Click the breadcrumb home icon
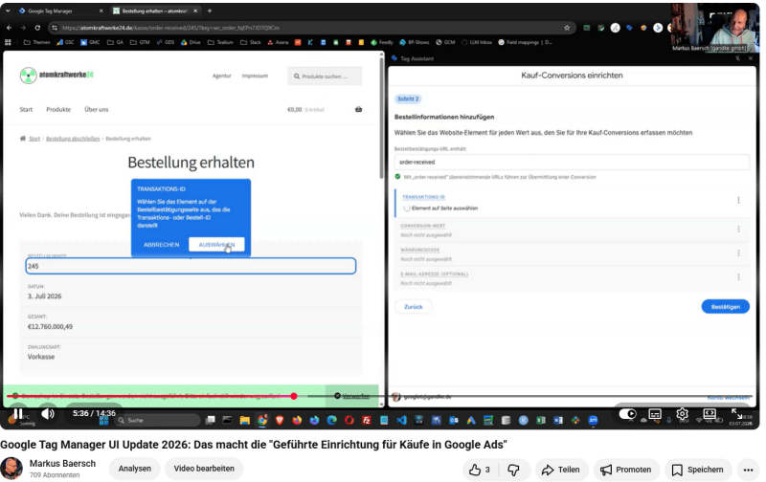Viewport: 766px width, 482px height. pyautogui.click(x=22, y=139)
